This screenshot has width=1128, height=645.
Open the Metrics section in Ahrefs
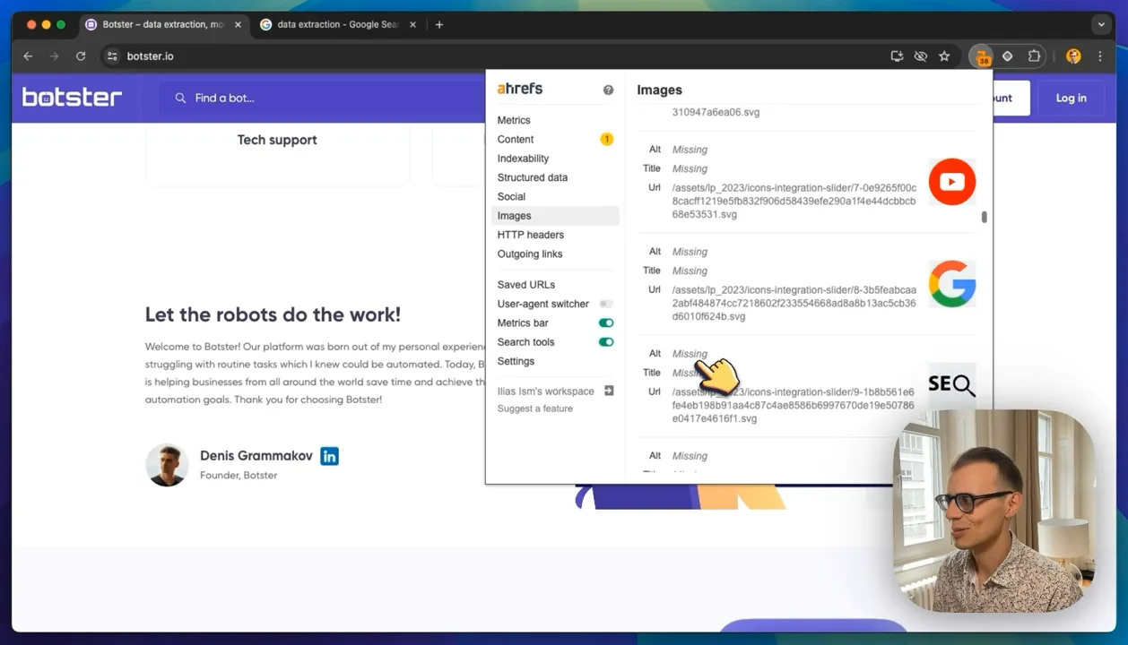click(514, 120)
